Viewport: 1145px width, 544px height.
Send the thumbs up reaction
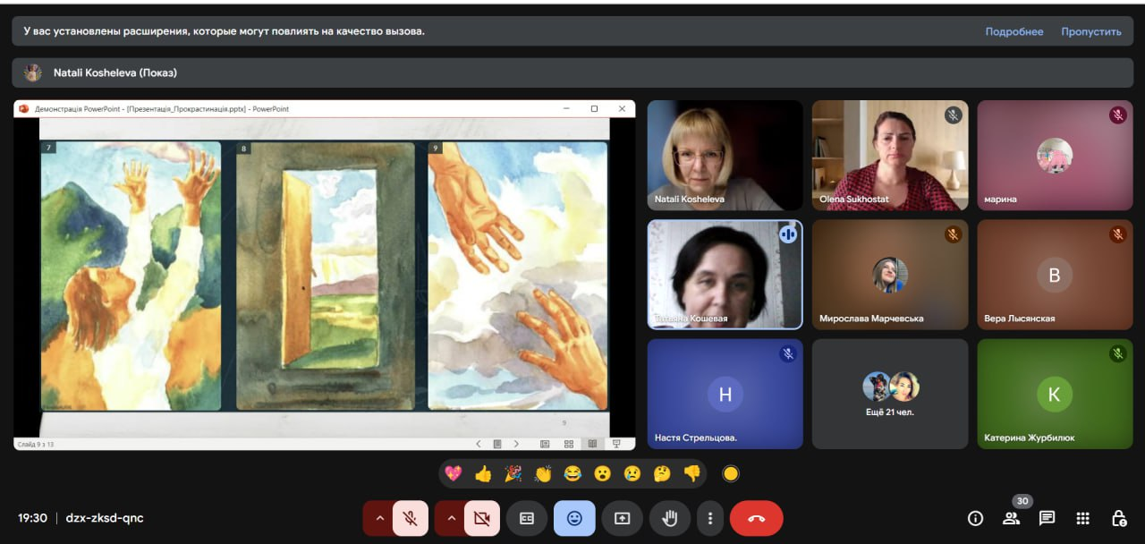click(483, 473)
